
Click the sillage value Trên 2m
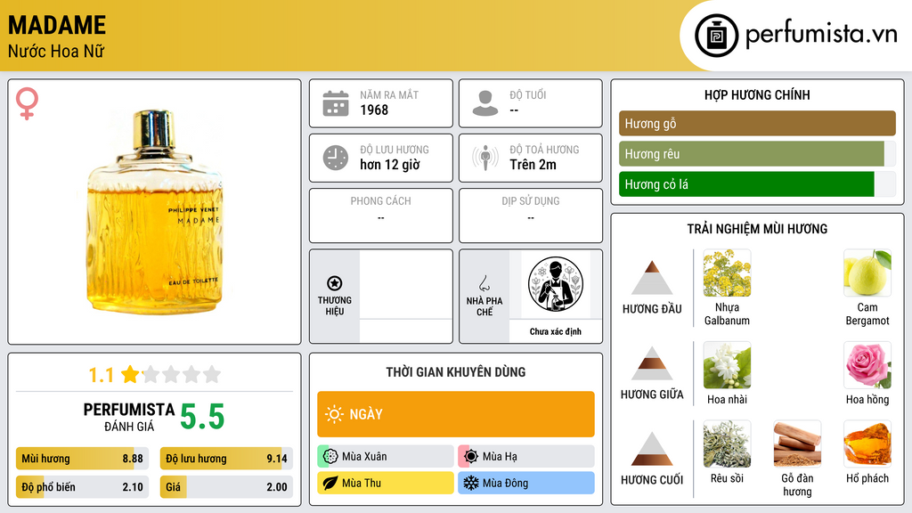click(533, 165)
